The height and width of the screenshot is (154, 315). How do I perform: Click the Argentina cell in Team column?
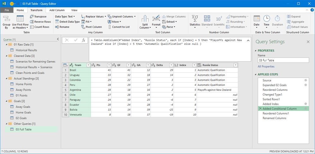coord(80,90)
